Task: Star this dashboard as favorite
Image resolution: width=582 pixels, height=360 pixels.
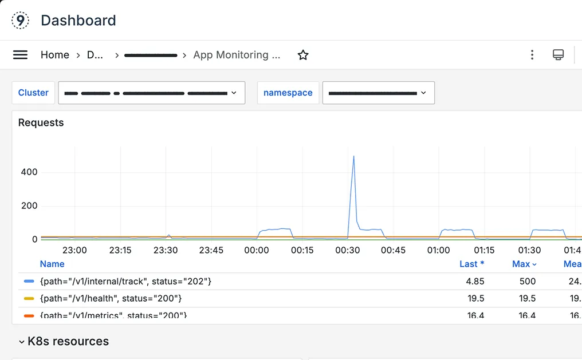Action: (303, 55)
